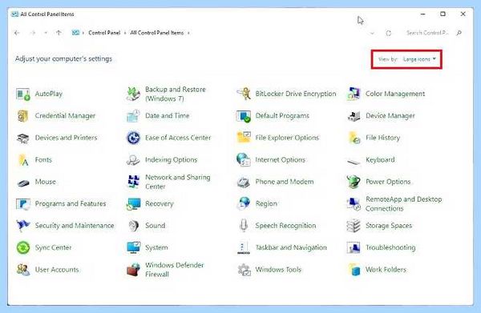Expand chevron after All Control Panel Items breadcrumb

click(188, 33)
